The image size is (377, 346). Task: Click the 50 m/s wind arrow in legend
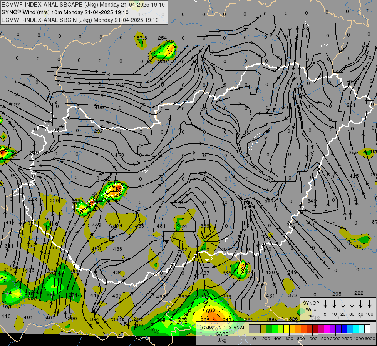(x=361, y=304)
